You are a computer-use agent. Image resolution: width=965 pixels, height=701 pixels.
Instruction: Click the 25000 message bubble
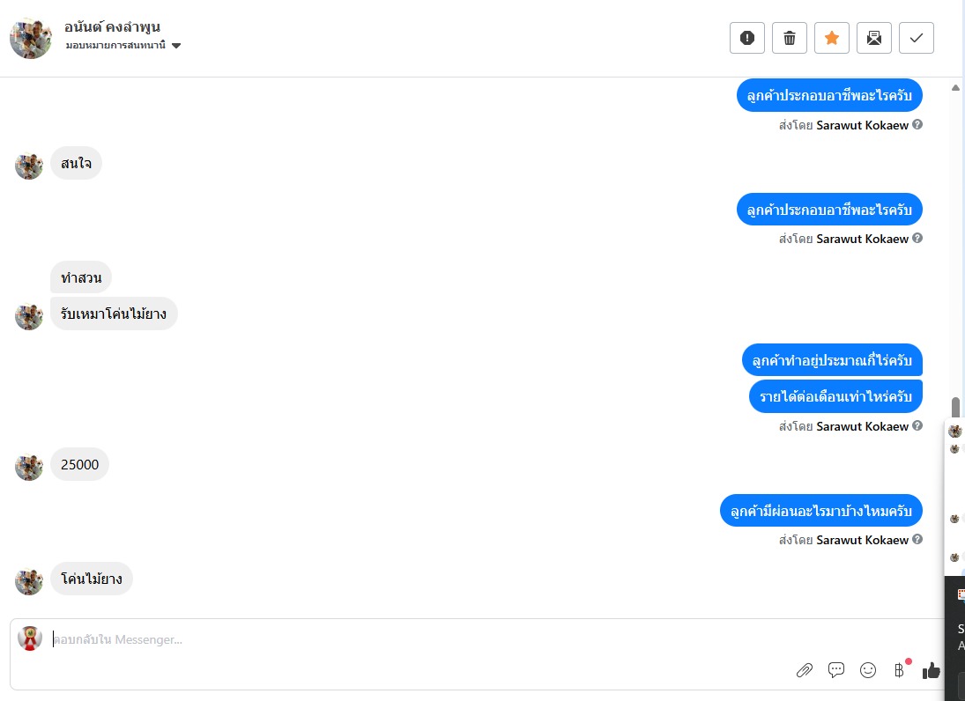[79, 464]
